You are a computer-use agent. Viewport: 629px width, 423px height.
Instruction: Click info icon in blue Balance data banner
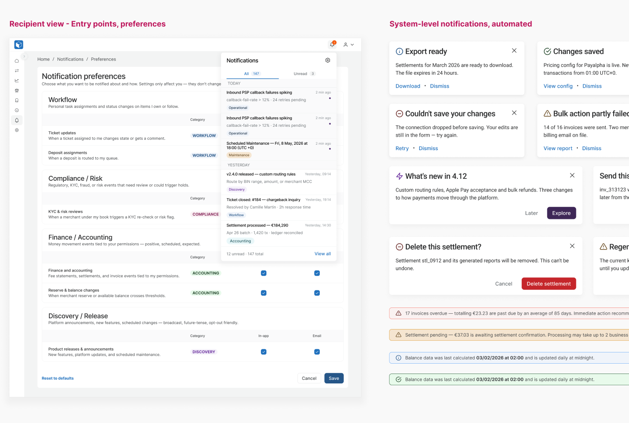(398, 358)
